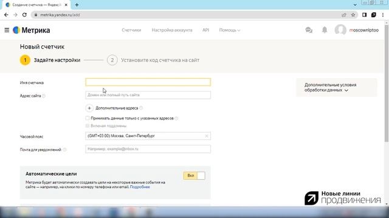Screen dimensions: 389x218
Task: Click the page vertical scrollbar
Action: coord(387,84)
